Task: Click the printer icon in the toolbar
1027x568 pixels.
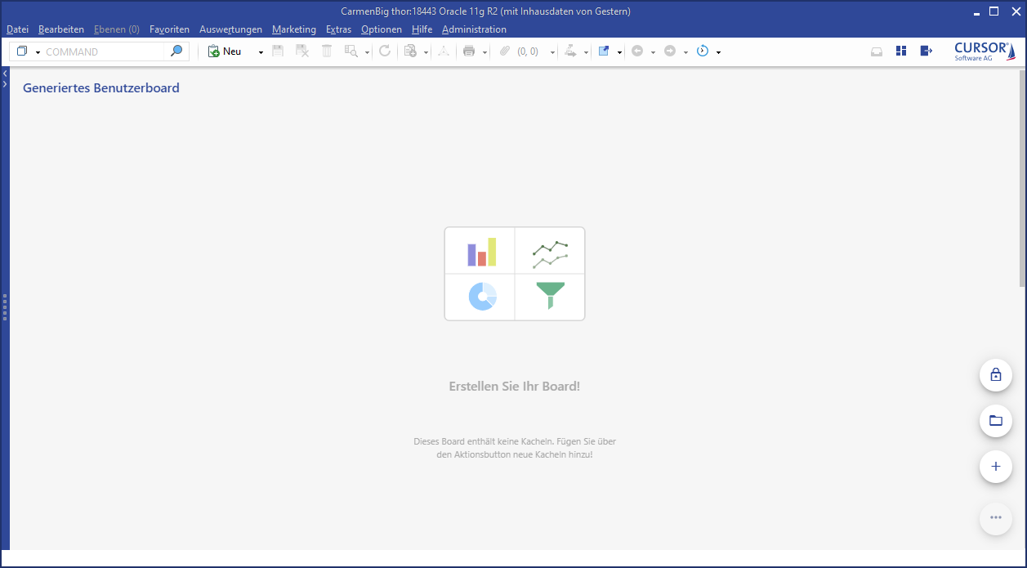Action: pyautogui.click(x=469, y=51)
